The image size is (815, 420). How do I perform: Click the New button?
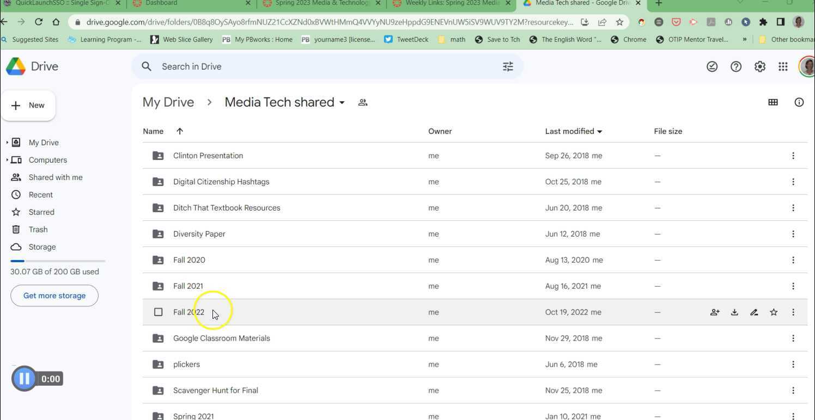(x=28, y=106)
